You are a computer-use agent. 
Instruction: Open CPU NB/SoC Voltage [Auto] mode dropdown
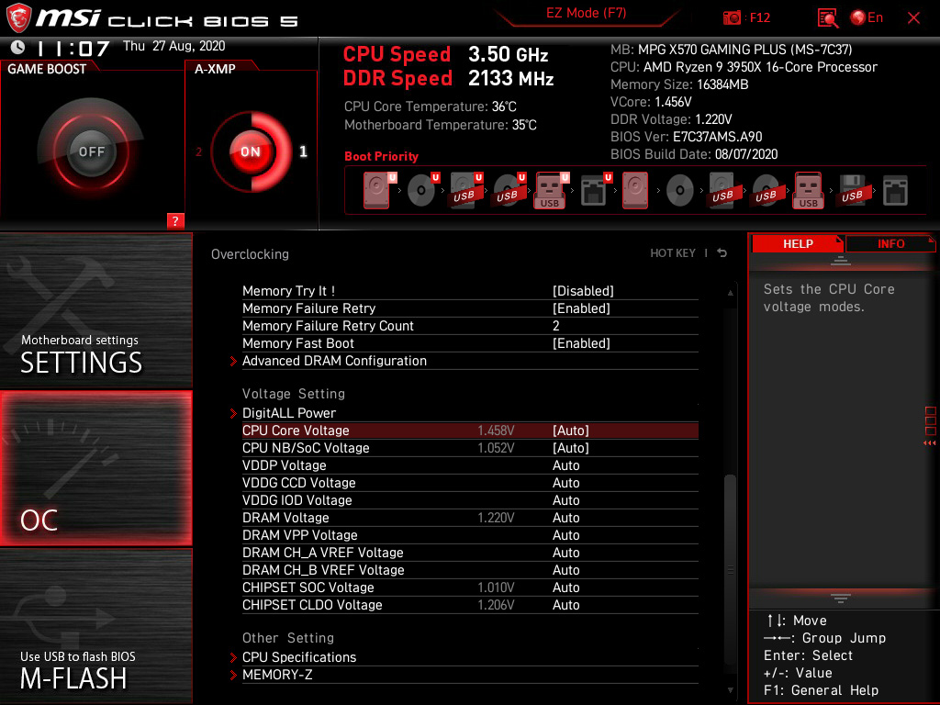click(571, 448)
